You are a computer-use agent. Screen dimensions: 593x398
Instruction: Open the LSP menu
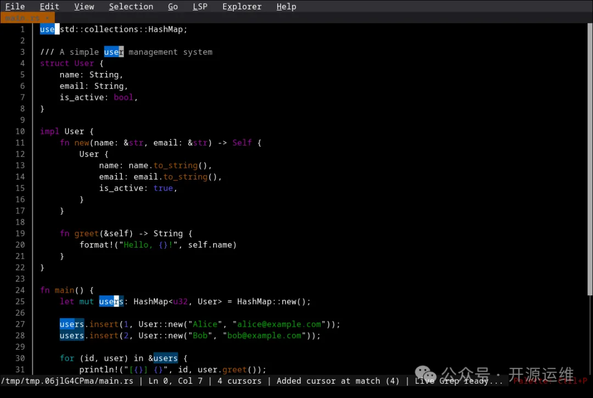[200, 7]
